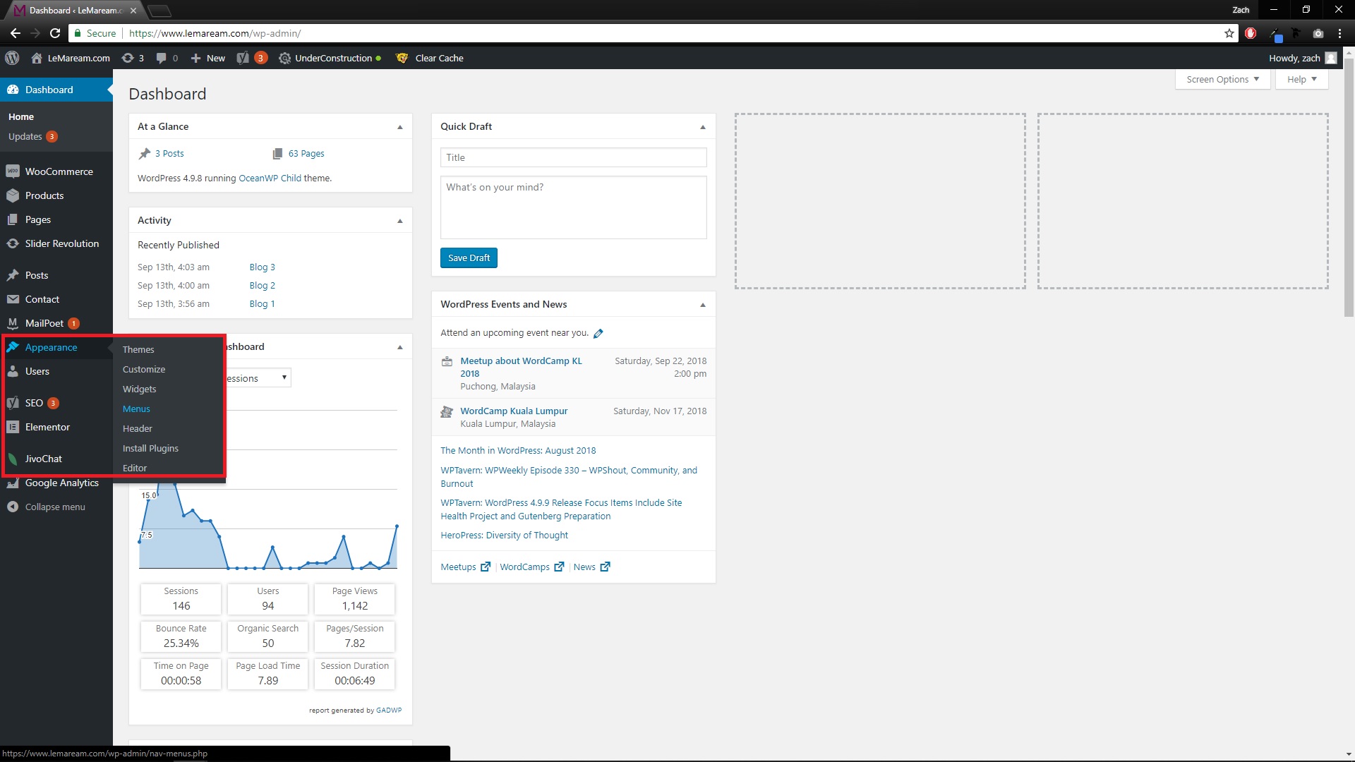Viewport: 1355px width, 762px height.
Task: Reload the page with browser refresh icon
Action: click(55, 33)
